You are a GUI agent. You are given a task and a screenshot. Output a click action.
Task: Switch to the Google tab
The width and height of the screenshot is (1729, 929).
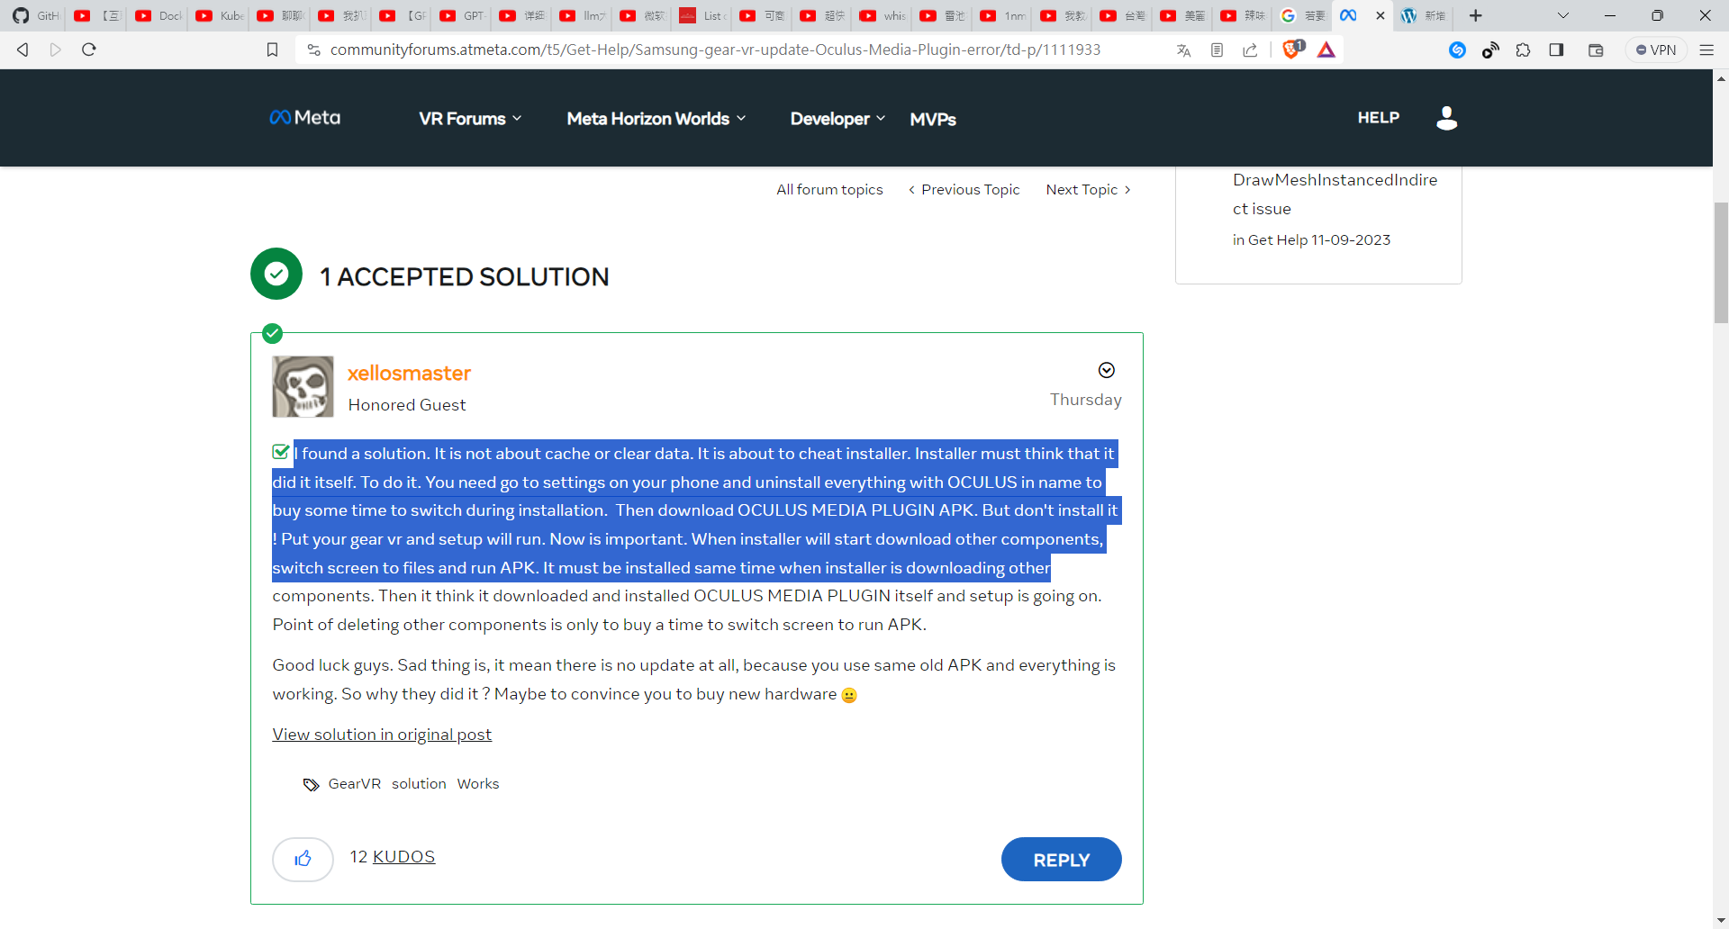pos(1302,15)
